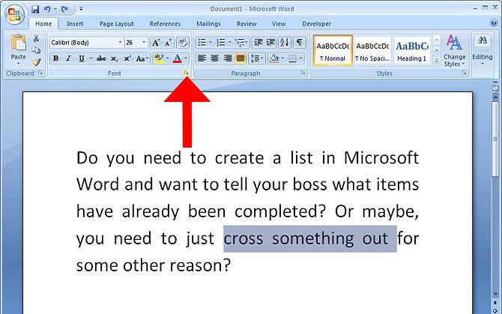This screenshot has width=502, height=314.
Task: Undo the last action
Action: click(x=47, y=10)
